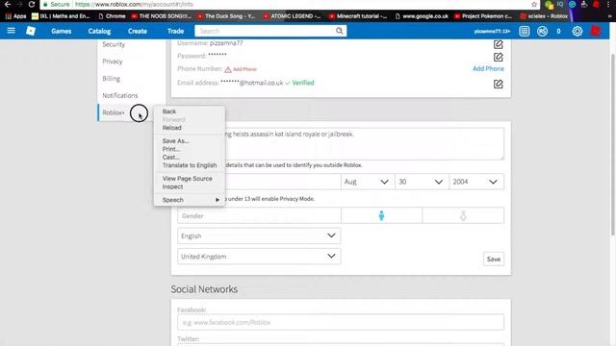The height and width of the screenshot is (346, 616).
Task: Open the Roblox hamburger navigation menu
Action: pos(11,31)
